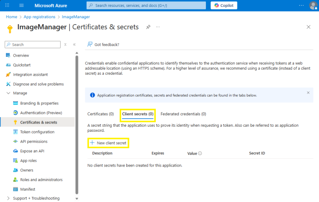Viewport: 319px width, 202px height.
Task: Click the sidebar vertical scrollbar
Action: click(x=77, y=123)
